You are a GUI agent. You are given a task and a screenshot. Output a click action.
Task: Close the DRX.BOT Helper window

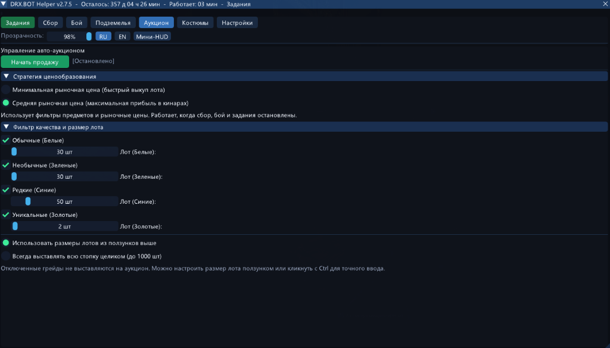[605, 4]
